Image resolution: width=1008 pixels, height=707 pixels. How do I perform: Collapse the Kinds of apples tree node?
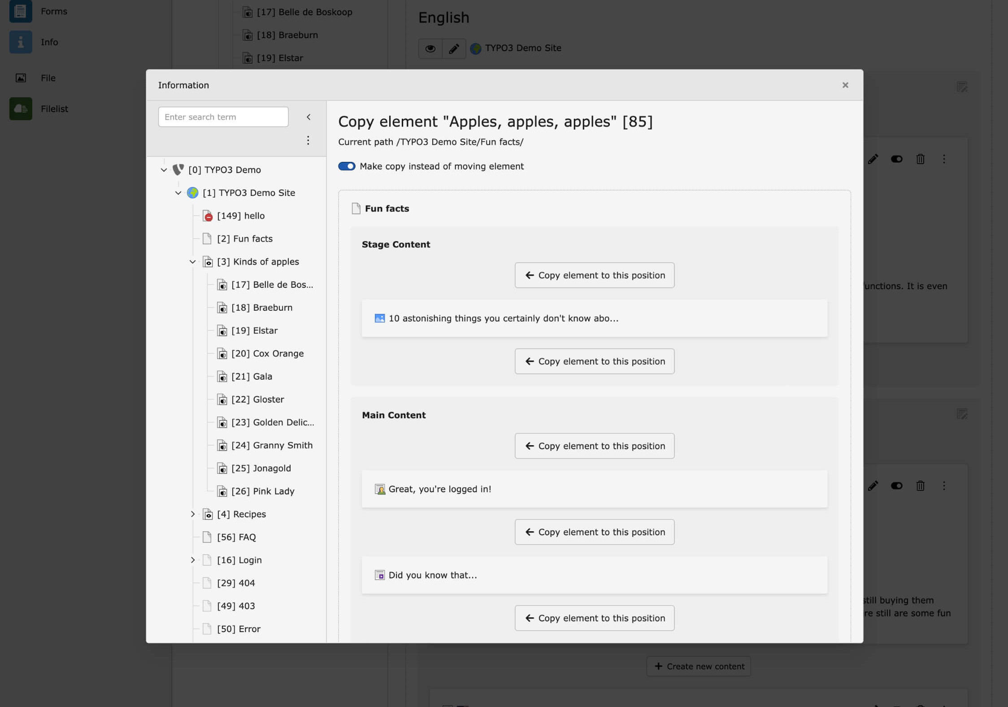point(193,262)
